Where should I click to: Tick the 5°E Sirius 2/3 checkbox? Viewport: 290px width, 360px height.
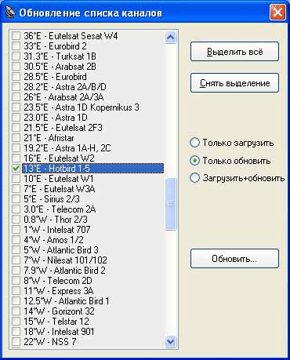coord(16,199)
